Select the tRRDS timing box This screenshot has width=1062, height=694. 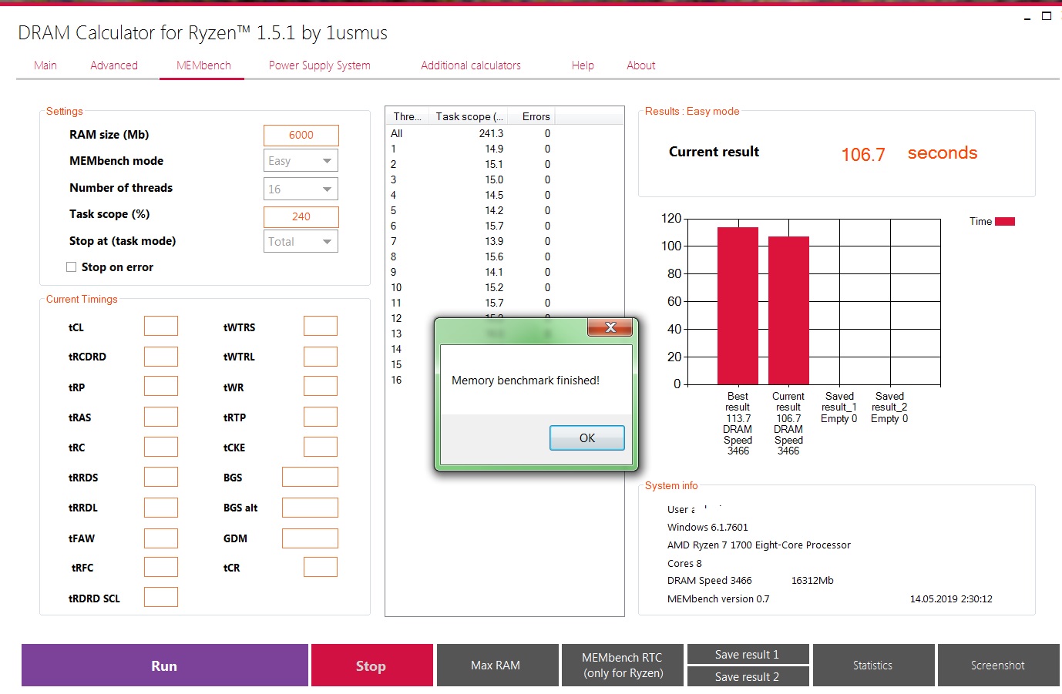pyautogui.click(x=161, y=478)
